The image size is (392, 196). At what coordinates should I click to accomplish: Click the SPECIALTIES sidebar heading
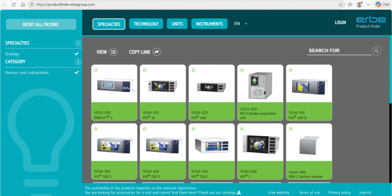point(17,43)
